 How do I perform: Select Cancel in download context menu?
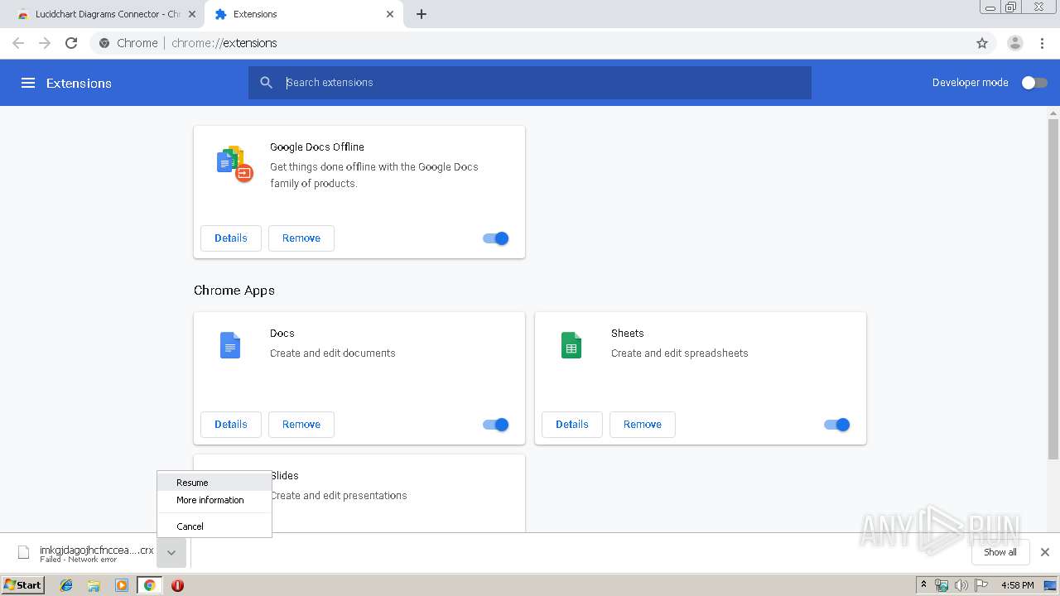tap(214, 526)
